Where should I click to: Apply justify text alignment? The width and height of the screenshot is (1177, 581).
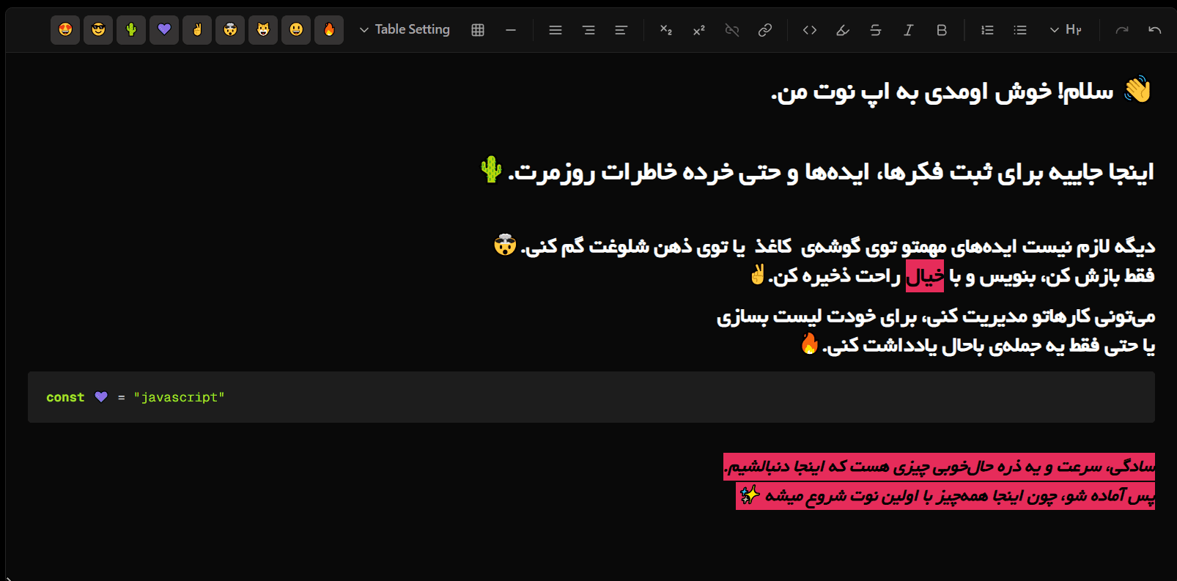[556, 30]
